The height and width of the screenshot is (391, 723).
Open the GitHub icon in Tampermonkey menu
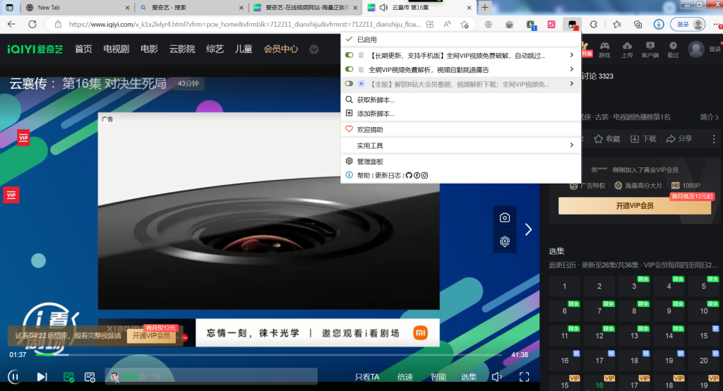click(409, 175)
